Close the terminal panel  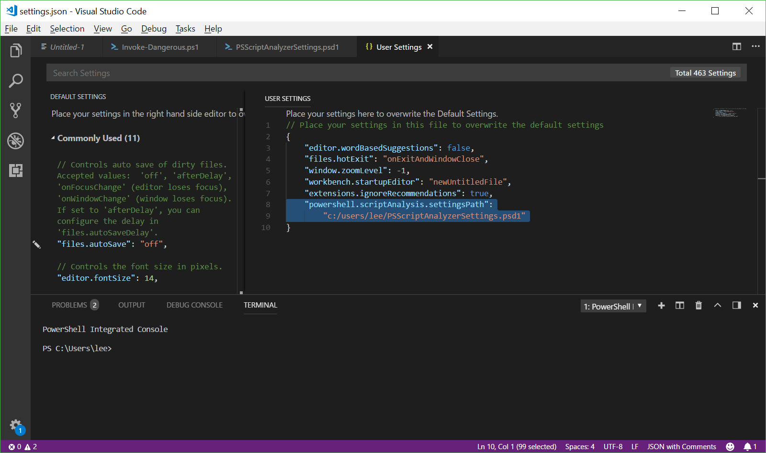755,305
